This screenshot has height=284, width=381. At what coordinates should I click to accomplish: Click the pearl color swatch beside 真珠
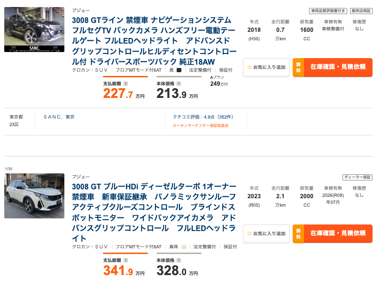tap(184, 247)
